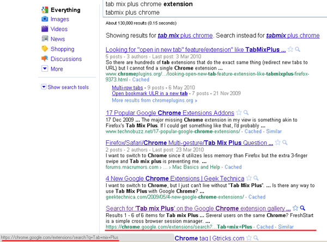Click green URL 'geektechnica.com/2009/05/4-new-google-chrome-extensions/'

(x=175, y=197)
